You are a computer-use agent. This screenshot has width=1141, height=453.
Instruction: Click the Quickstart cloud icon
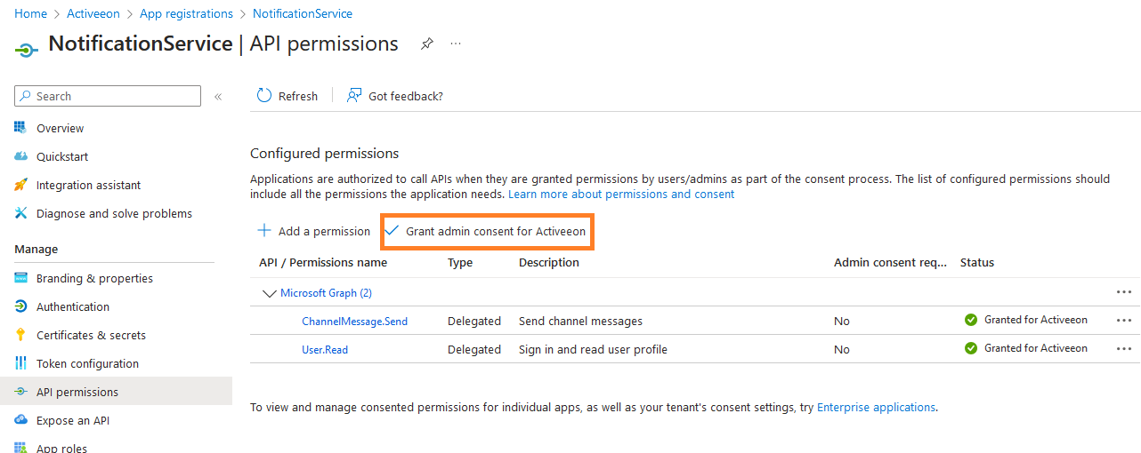[21, 156]
